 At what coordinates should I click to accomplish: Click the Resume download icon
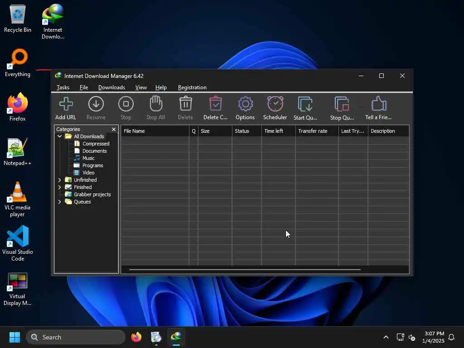pyautogui.click(x=96, y=104)
